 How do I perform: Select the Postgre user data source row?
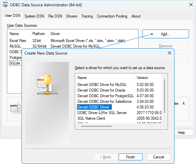16,58
